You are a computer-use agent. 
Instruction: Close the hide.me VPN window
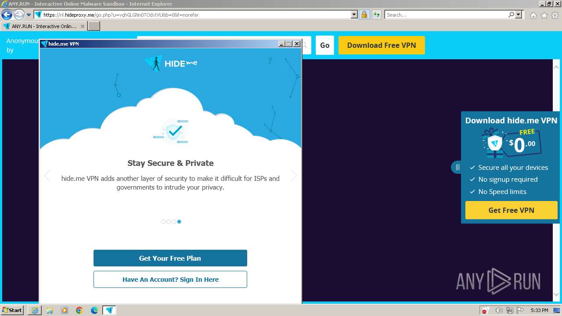297,44
